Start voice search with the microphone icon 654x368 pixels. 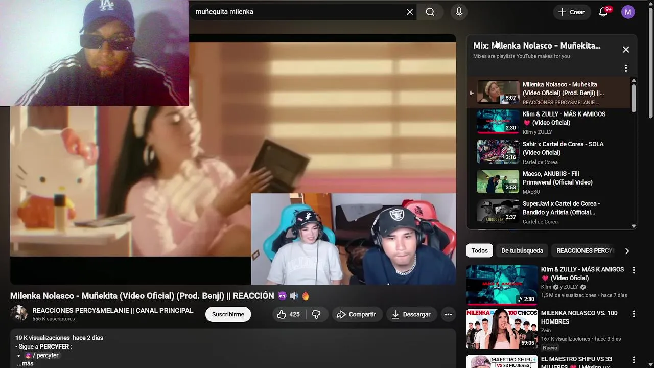(459, 12)
